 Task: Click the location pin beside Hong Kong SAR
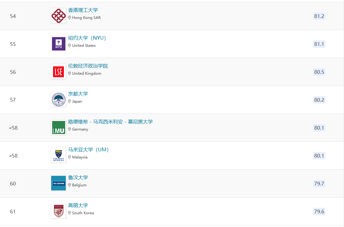[69, 18]
